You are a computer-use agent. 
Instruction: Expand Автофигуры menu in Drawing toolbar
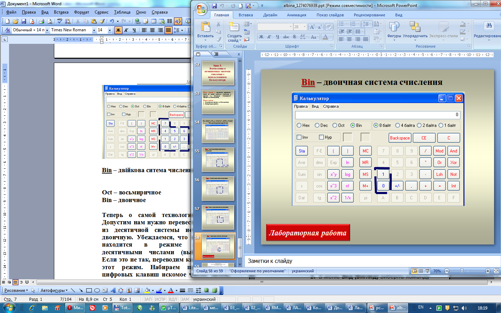pos(54,290)
